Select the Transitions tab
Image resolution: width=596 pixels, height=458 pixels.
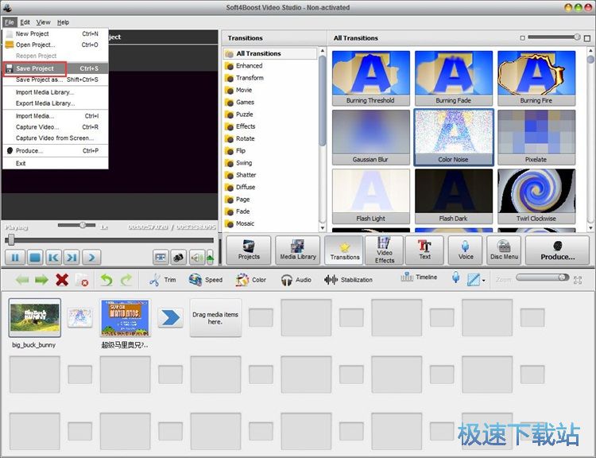pyautogui.click(x=344, y=250)
